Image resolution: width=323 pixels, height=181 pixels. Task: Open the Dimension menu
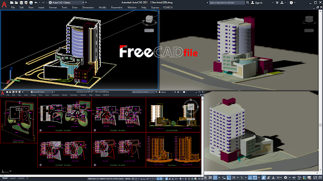[88, 8]
